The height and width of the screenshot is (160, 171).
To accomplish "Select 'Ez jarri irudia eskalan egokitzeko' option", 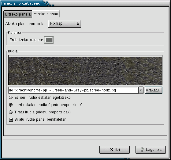I will click(x=11, y=98).
